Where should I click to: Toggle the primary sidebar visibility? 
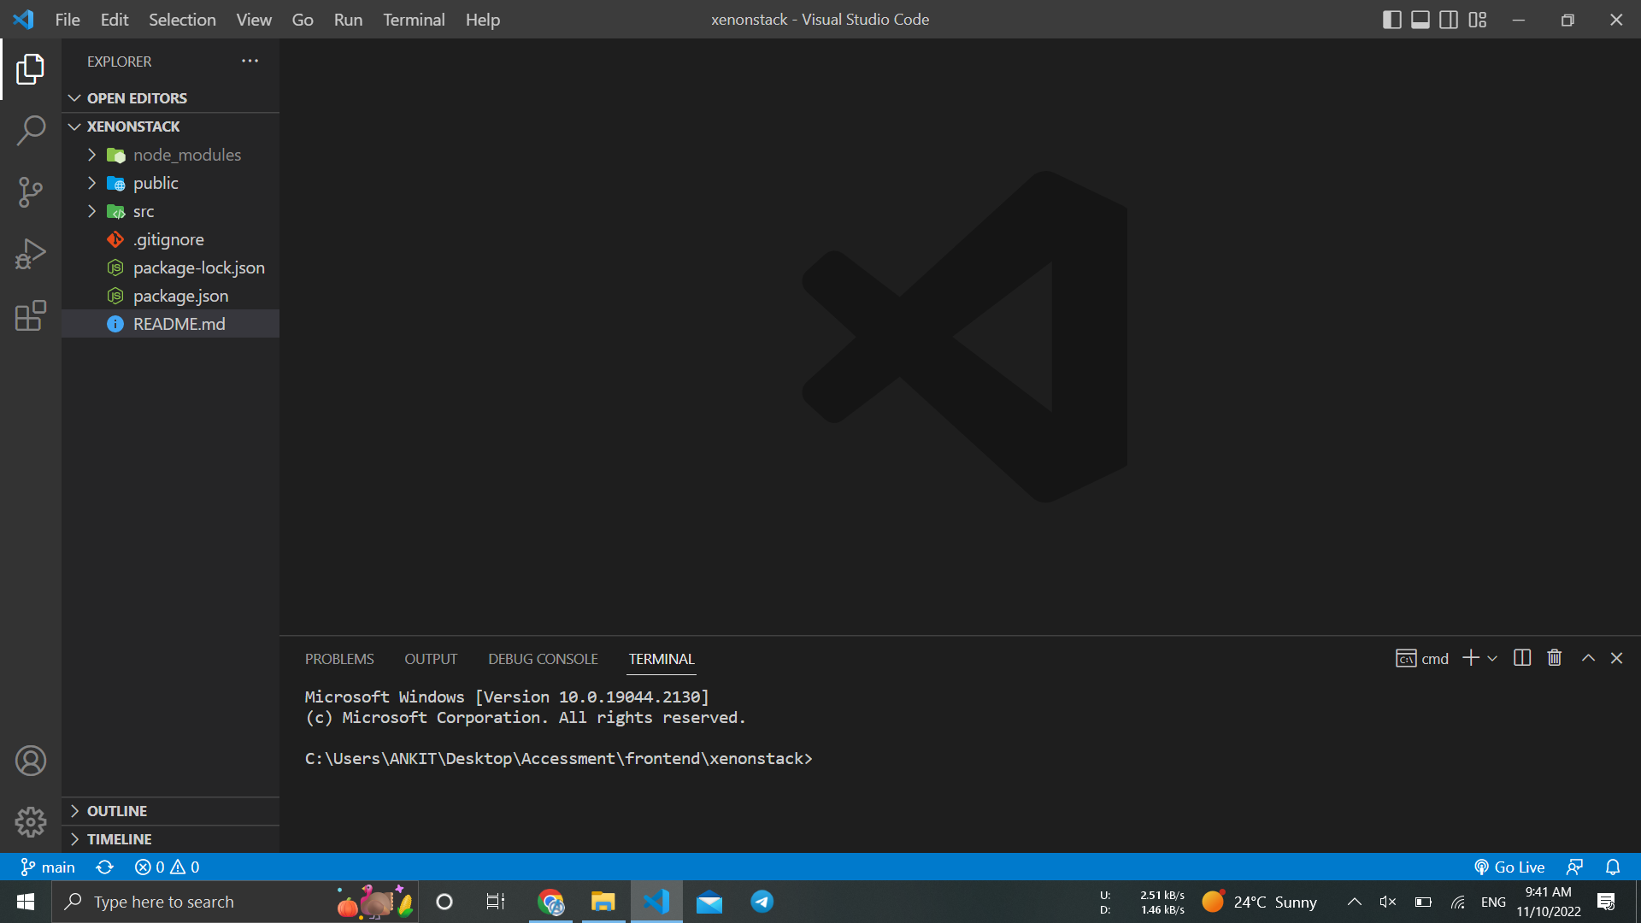[x=1391, y=19]
